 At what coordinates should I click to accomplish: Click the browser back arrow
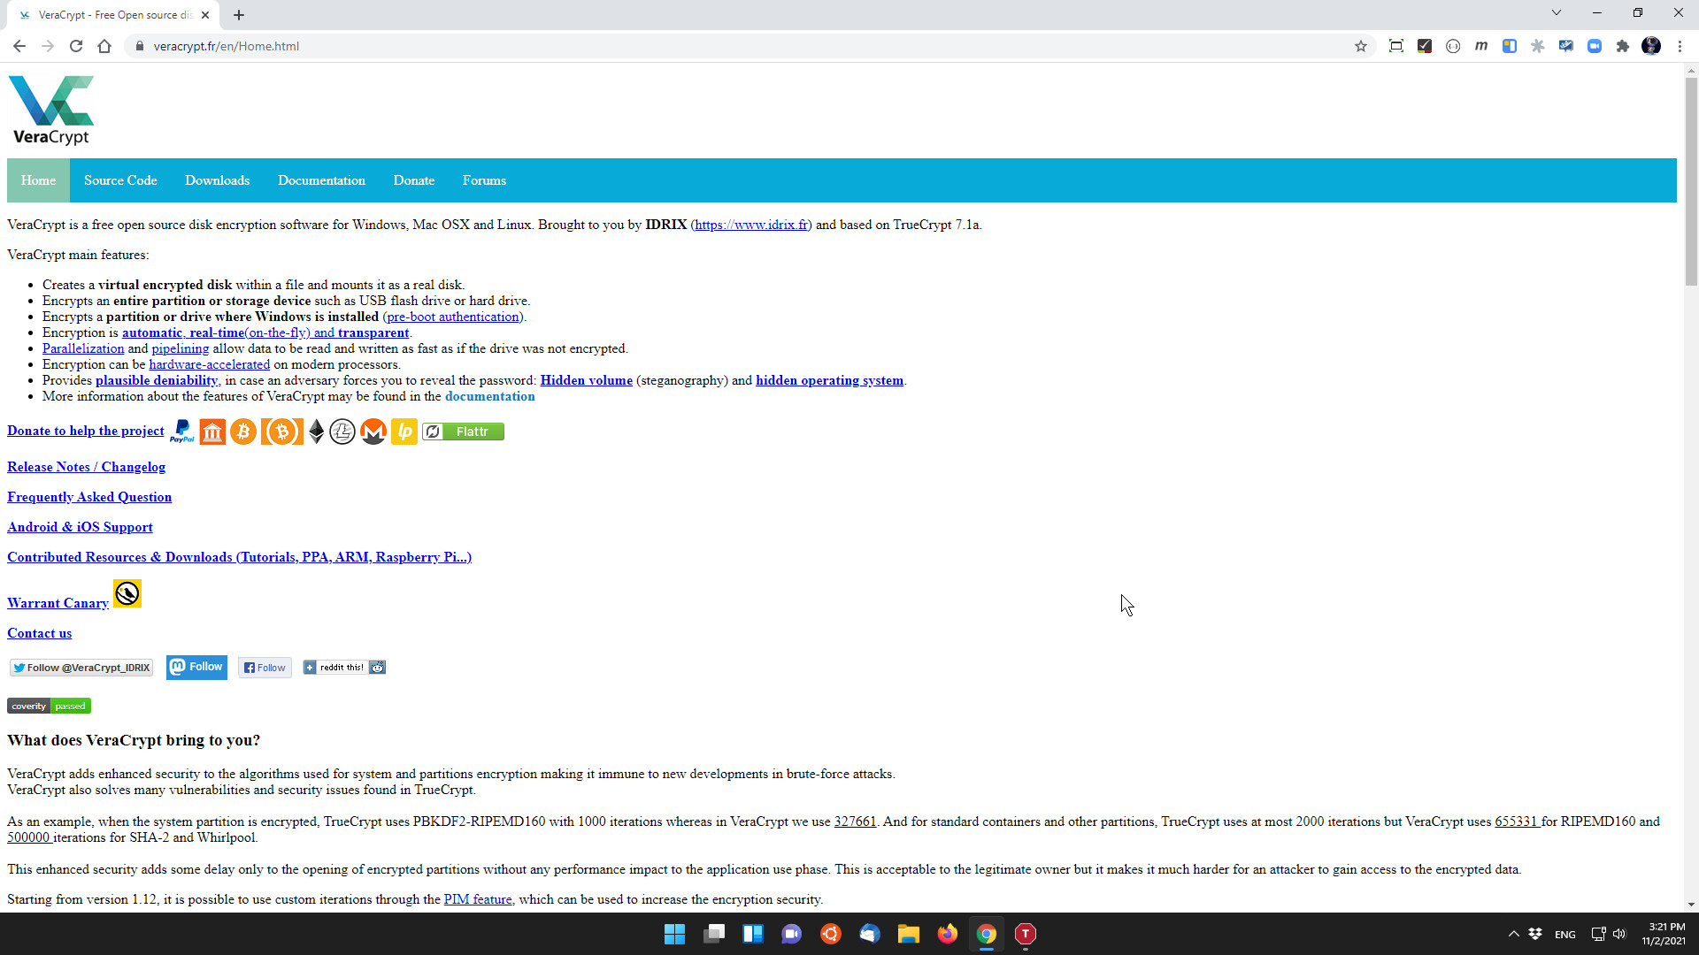tap(19, 46)
